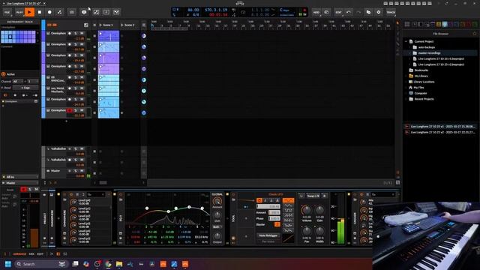
Task: Expand Library Locations
Action: tap(406, 82)
